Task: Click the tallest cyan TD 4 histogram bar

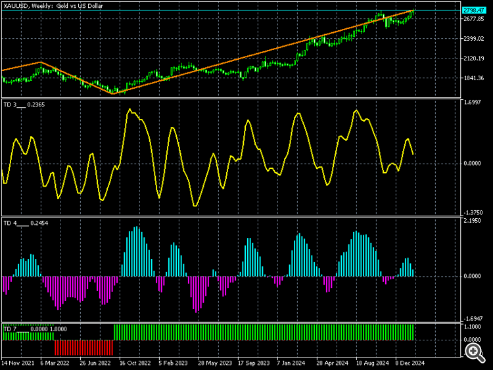Action: point(137,252)
